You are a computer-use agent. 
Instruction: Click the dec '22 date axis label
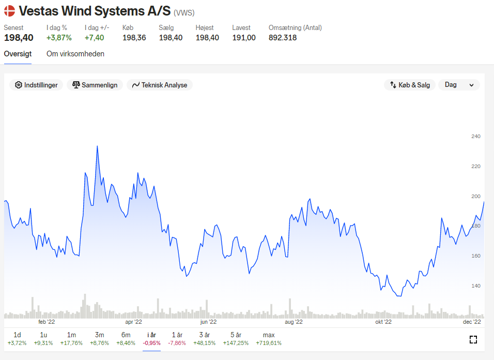(x=472, y=322)
